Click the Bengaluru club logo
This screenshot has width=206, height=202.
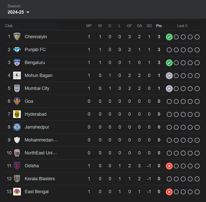tap(17, 63)
